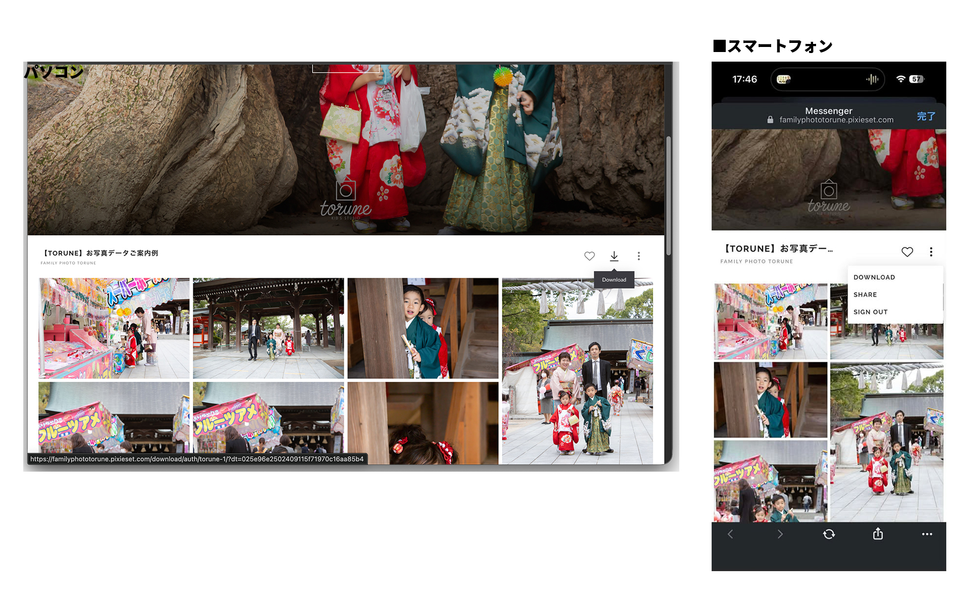Select SHARE in the smartphone menu
The image size is (969, 606).
[865, 294]
